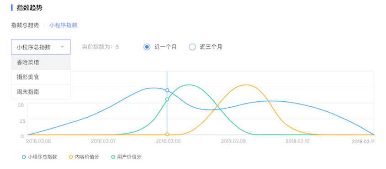
Task: Click the orange data point marker at zero
Action: [x=167, y=134]
